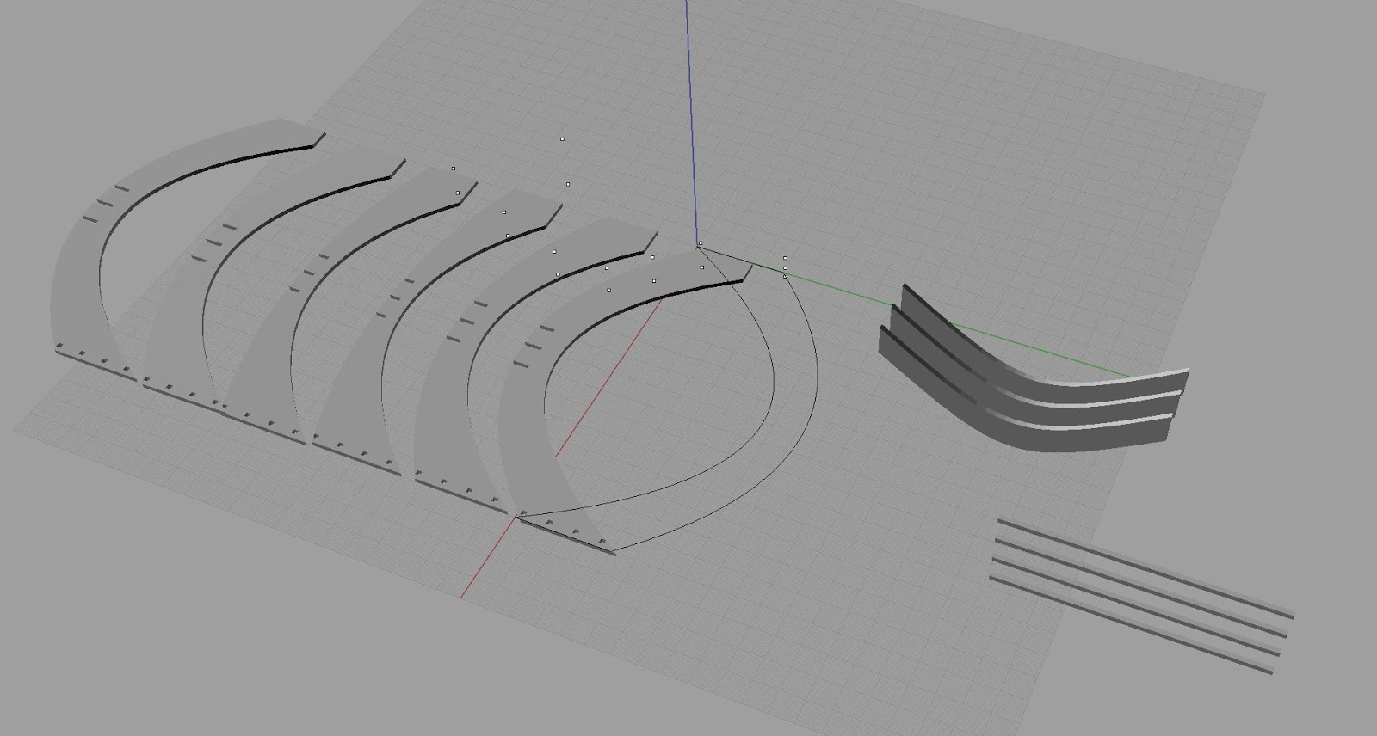Click the red axis line
The height and width of the screenshot is (736, 1377).
(x=559, y=447)
